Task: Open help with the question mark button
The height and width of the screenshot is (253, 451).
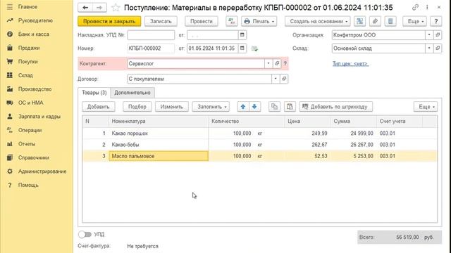Action: point(435,21)
